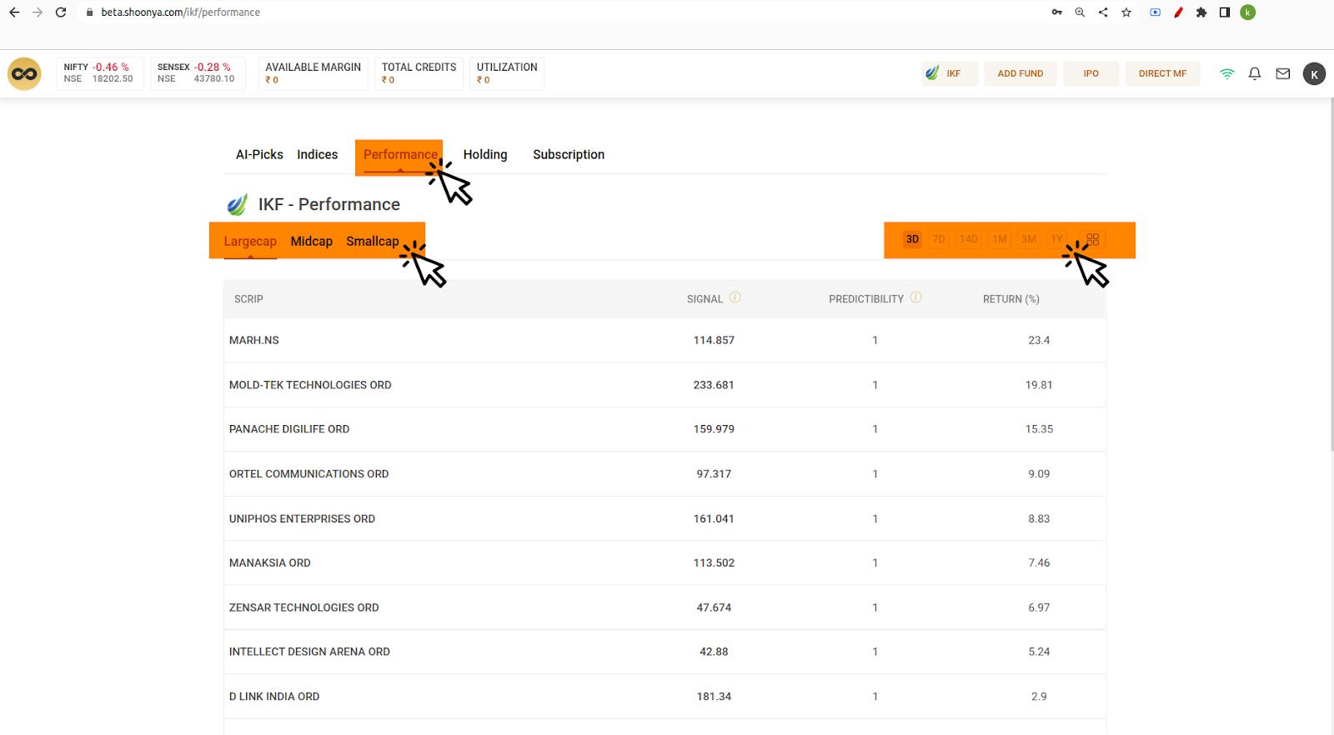Open the browser extensions puzzle menu
This screenshot has width=1334, height=735.
point(1201,12)
